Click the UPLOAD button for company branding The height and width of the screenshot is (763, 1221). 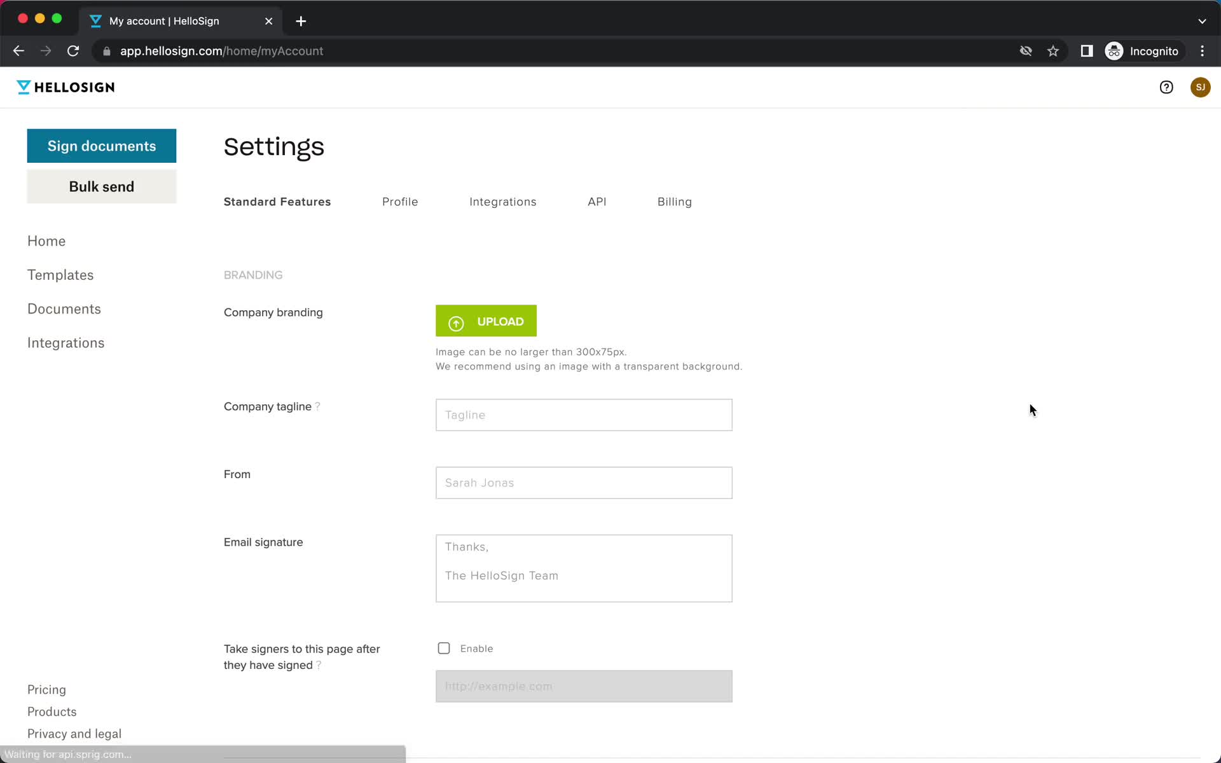(x=486, y=321)
